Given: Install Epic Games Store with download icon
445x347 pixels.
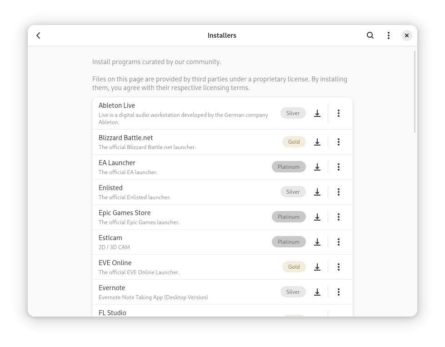Looking at the screenshot, I should tap(317, 217).
